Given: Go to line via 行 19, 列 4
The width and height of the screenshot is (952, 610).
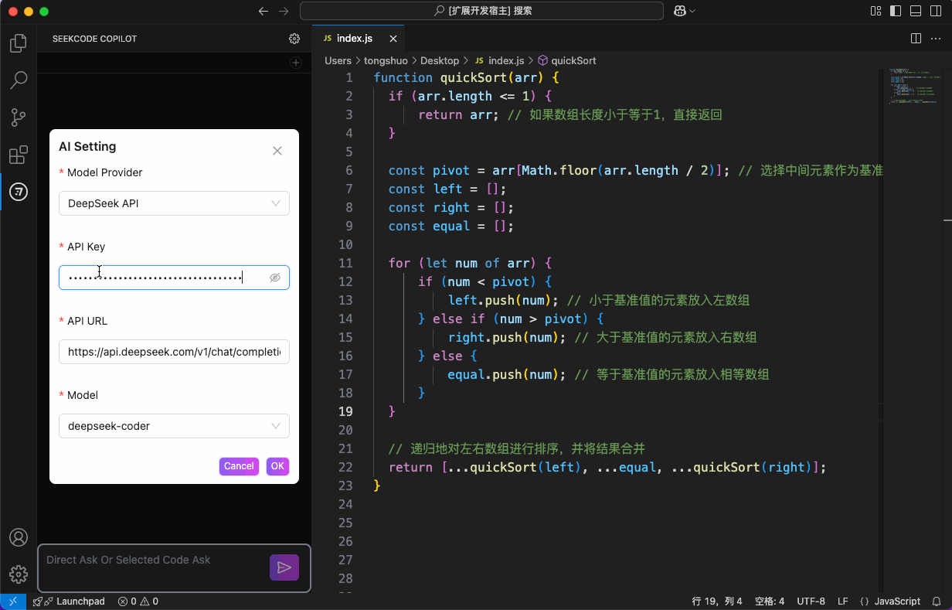Looking at the screenshot, I should [717, 601].
